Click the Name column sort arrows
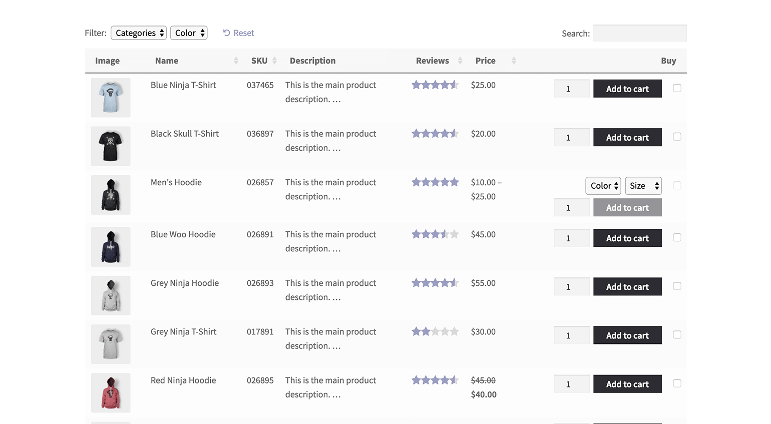This screenshot has height=424, width=771. click(236, 61)
